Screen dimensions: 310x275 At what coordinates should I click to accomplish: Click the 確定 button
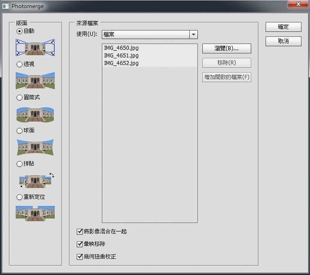pos(283,27)
